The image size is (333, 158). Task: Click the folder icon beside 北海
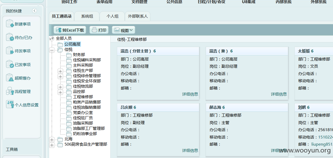pos(60,139)
